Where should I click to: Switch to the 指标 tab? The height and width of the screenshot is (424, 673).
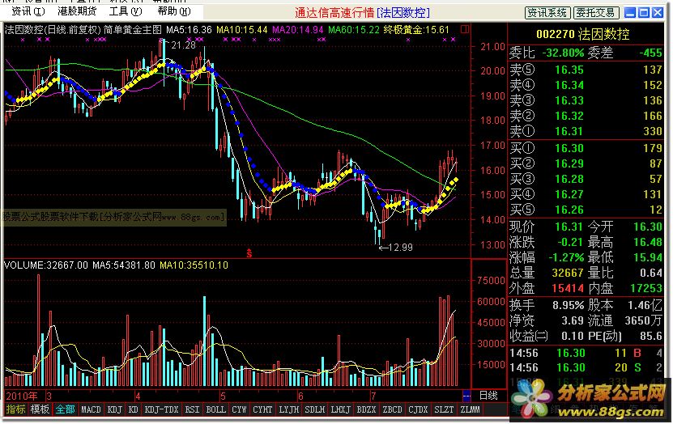(15, 409)
